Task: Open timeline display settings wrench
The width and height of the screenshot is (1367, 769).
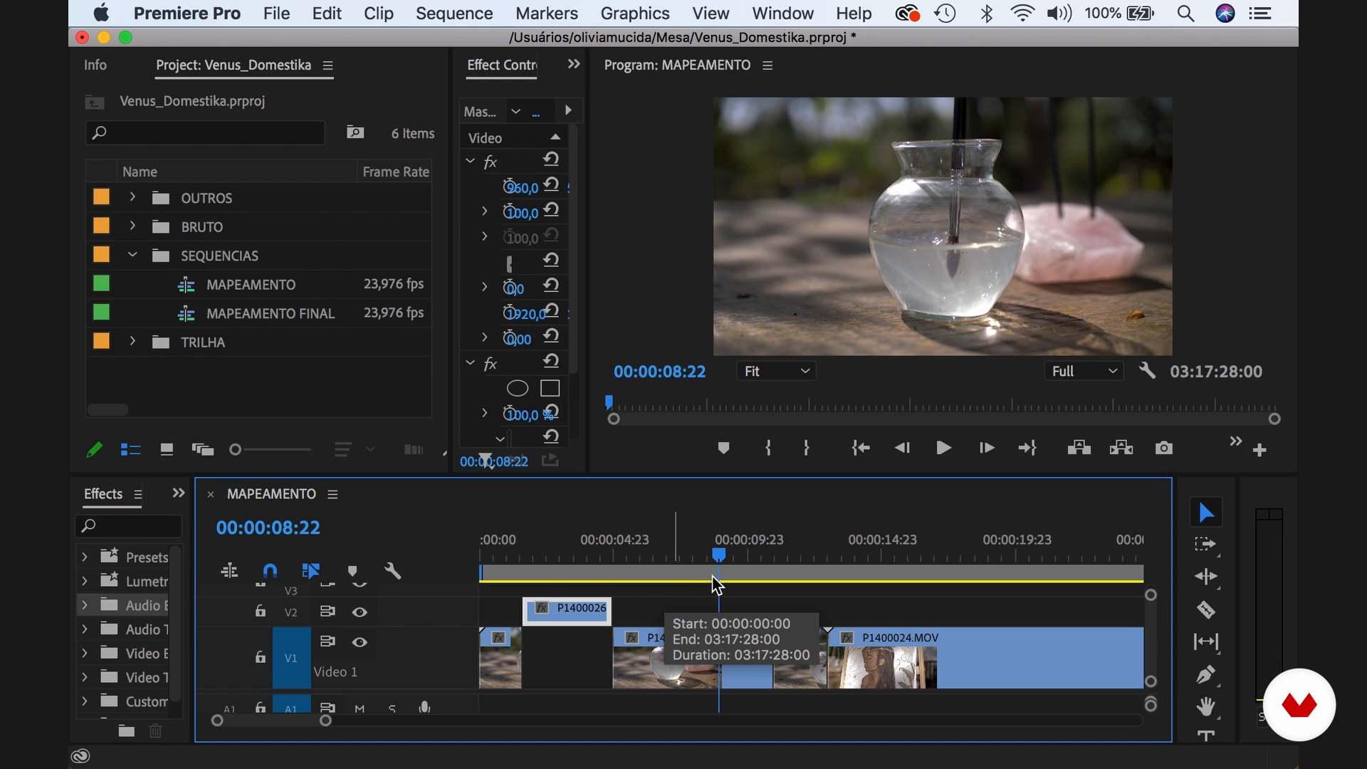Action: pos(392,571)
